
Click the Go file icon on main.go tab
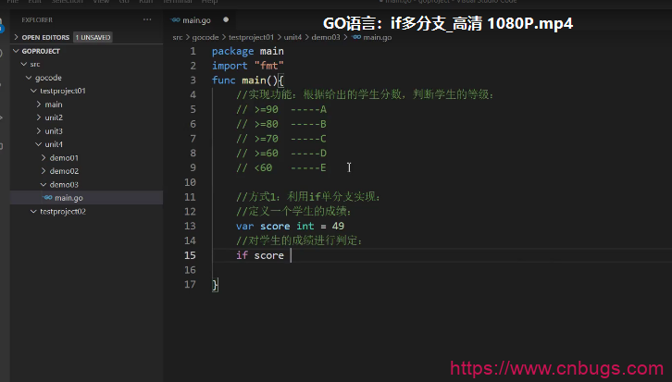click(176, 19)
